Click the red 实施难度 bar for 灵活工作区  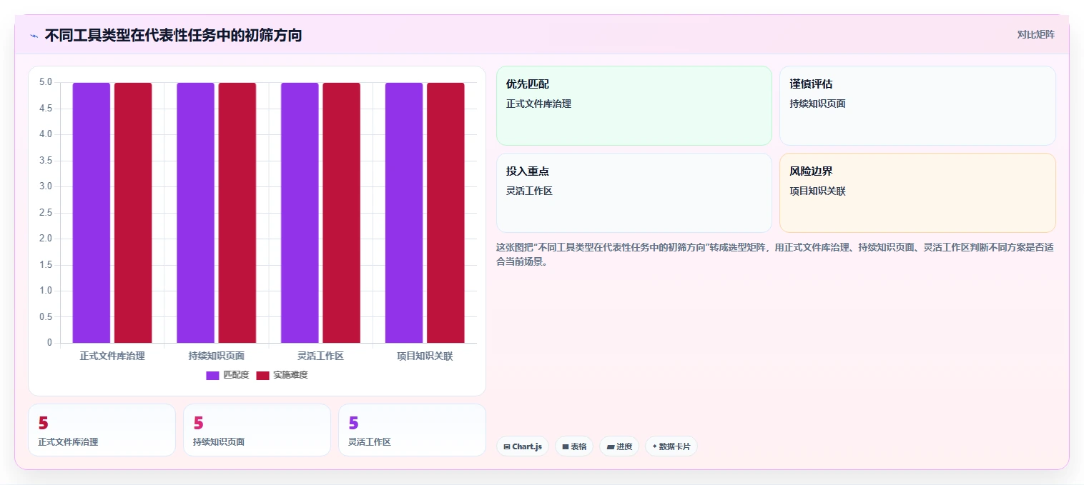tap(341, 213)
